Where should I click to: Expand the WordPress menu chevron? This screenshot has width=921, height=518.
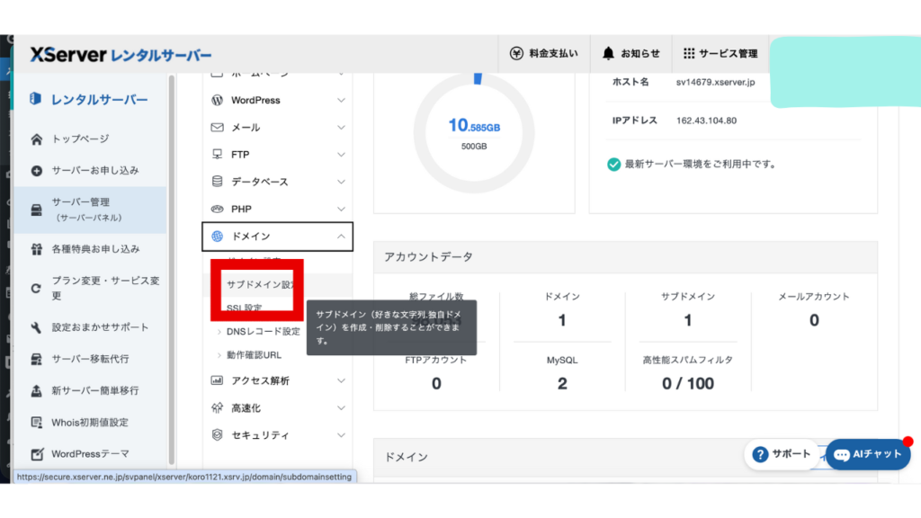tap(341, 100)
